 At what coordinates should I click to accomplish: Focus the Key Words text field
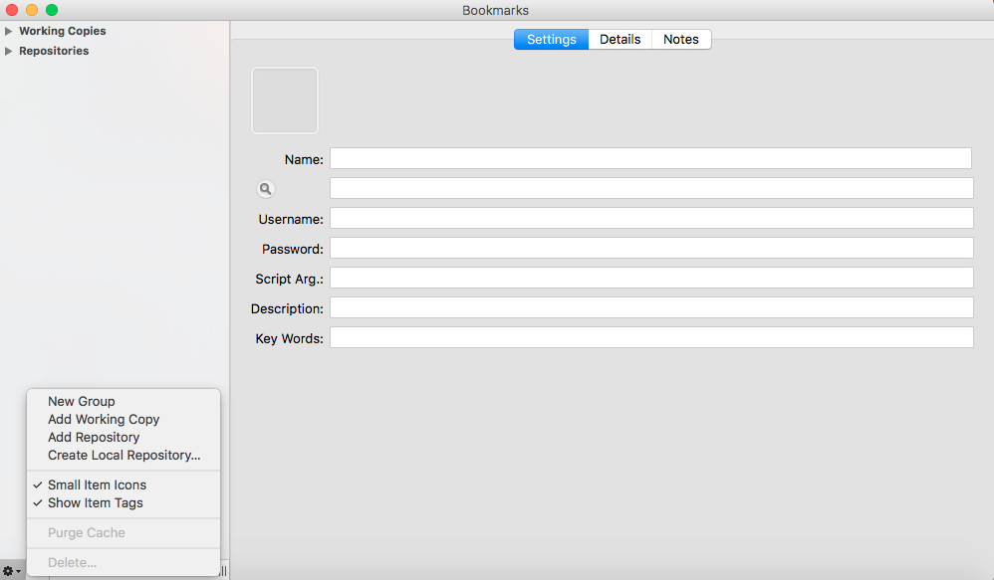pos(650,338)
